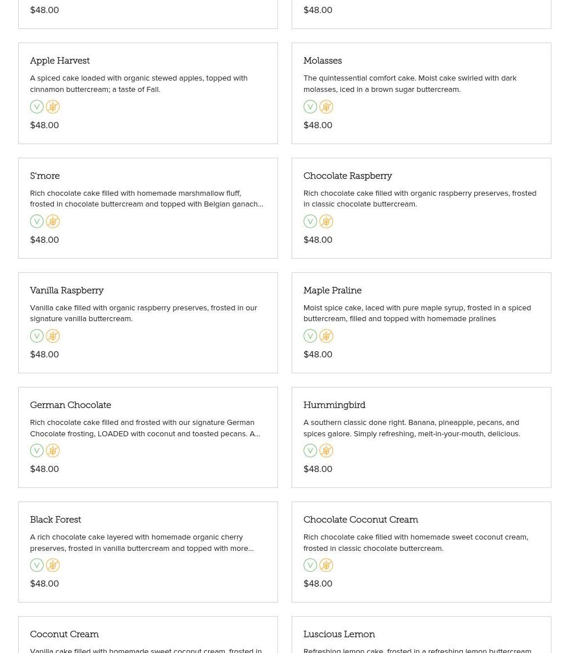The image size is (573, 653).
Task: Open the Hummingbird cake description
Action: (x=411, y=428)
